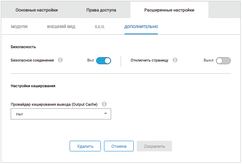Click the dropdown arrow in the caching provider field
This screenshot has width=242, height=164.
(105, 114)
